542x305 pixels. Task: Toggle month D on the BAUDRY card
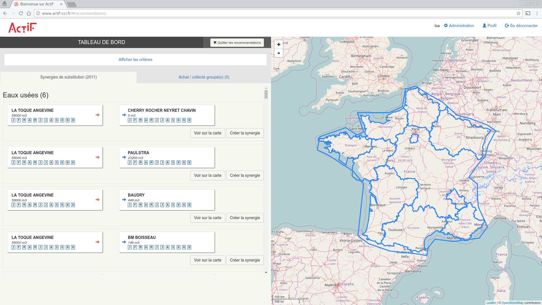pyautogui.click(x=189, y=205)
